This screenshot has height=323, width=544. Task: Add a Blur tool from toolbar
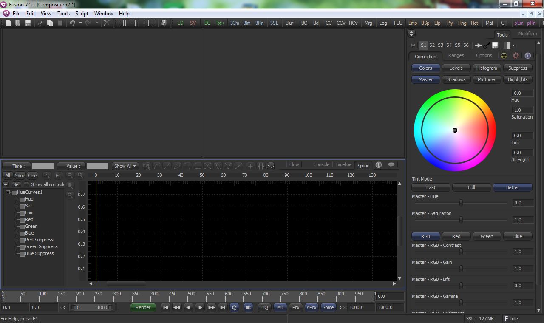tap(289, 23)
